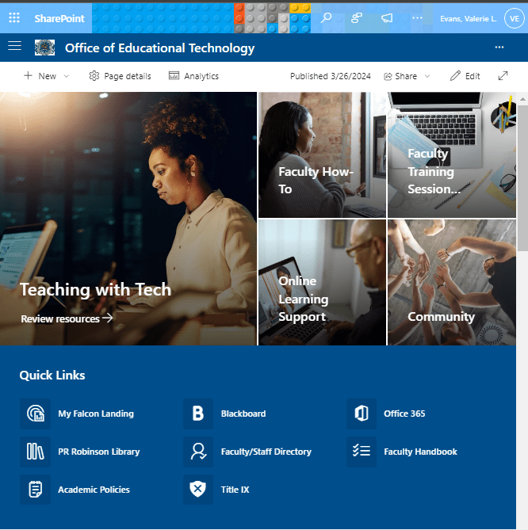The image size is (528, 530).
Task: Open Academic Policies link
Action: (94, 490)
